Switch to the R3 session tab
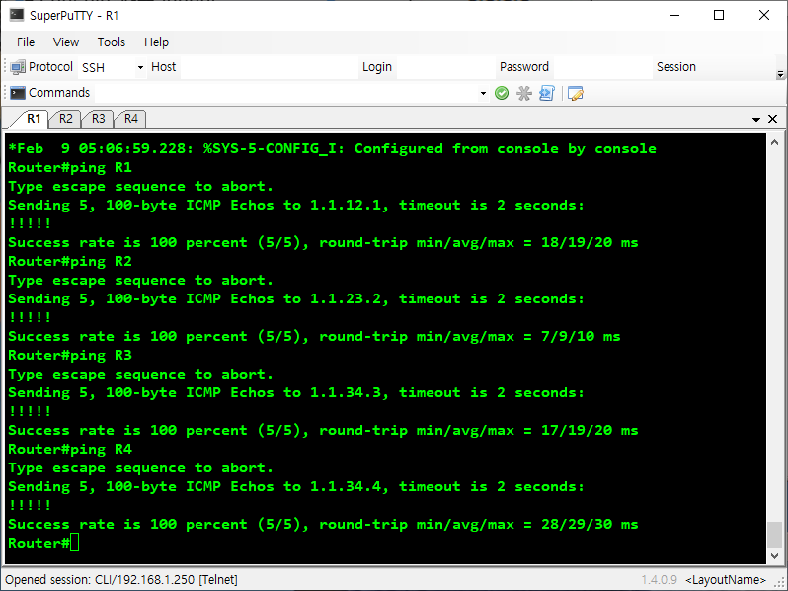This screenshot has height=591, width=788. (99, 119)
